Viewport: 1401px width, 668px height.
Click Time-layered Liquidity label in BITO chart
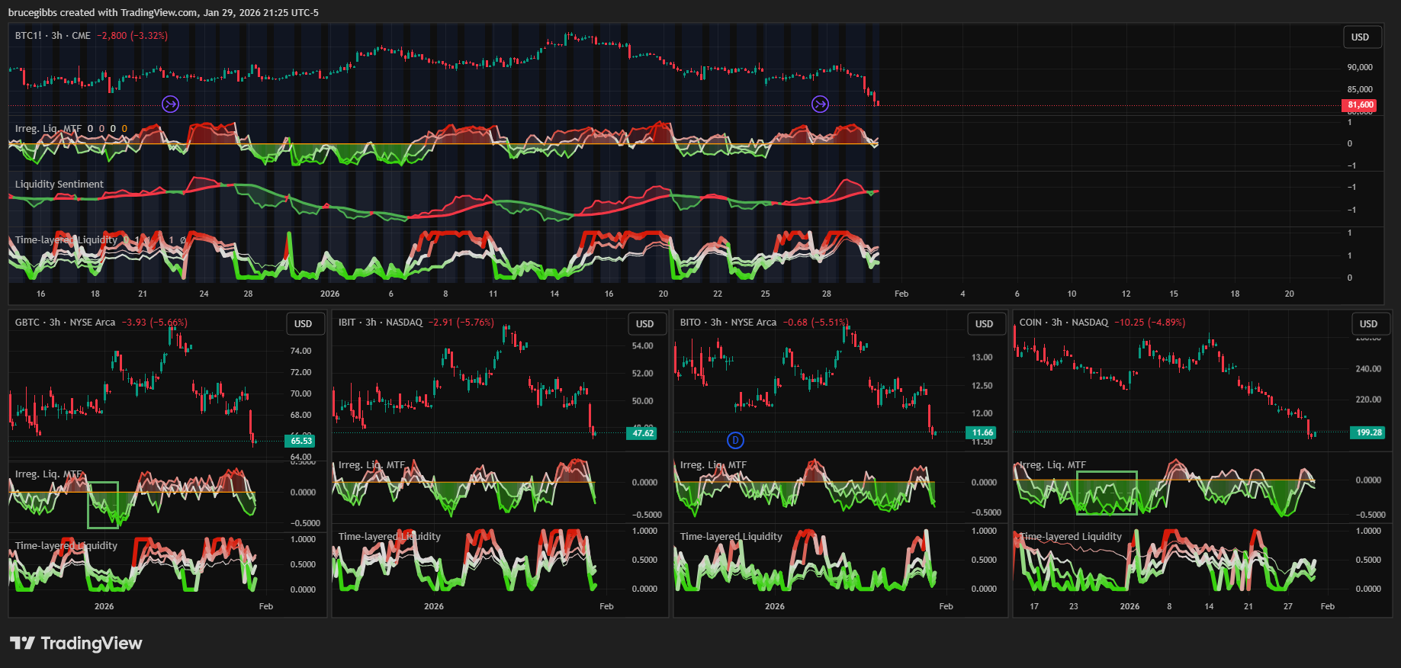[731, 537]
